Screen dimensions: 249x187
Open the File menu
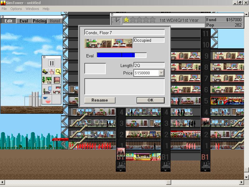point(4,9)
